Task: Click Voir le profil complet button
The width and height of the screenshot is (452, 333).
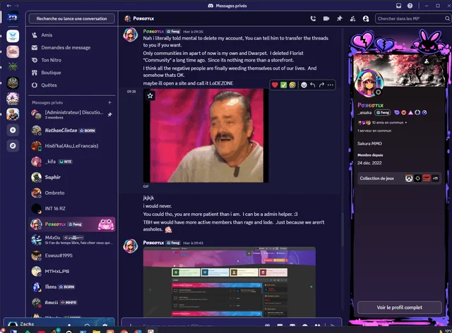Action: pyautogui.click(x=399, y=308)
